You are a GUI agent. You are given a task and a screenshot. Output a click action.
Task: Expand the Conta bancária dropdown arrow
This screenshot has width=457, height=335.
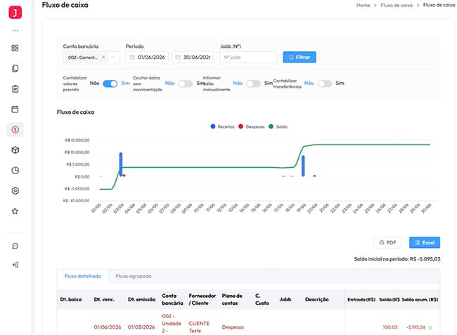pos(113,58)
